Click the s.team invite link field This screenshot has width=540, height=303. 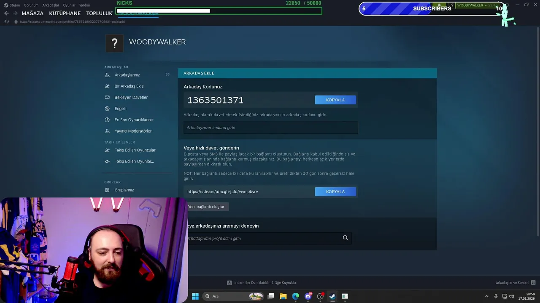(249, 191)
